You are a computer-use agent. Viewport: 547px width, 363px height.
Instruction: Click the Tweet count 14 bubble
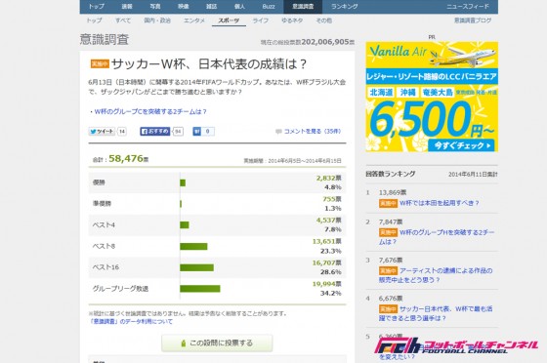pyautogui.click(x=122, y=132)
